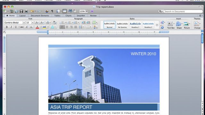Toggle Show formatting marks pilcrow
This screenshot has width=205, height=115.
pyautogui.click(x=52, y=11)
